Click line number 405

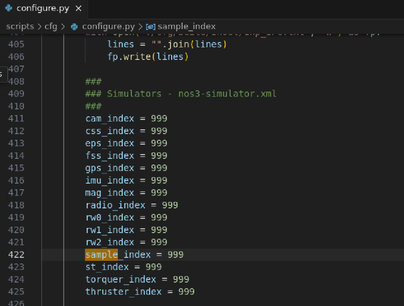pyautogui.click(x=16, y=44)
